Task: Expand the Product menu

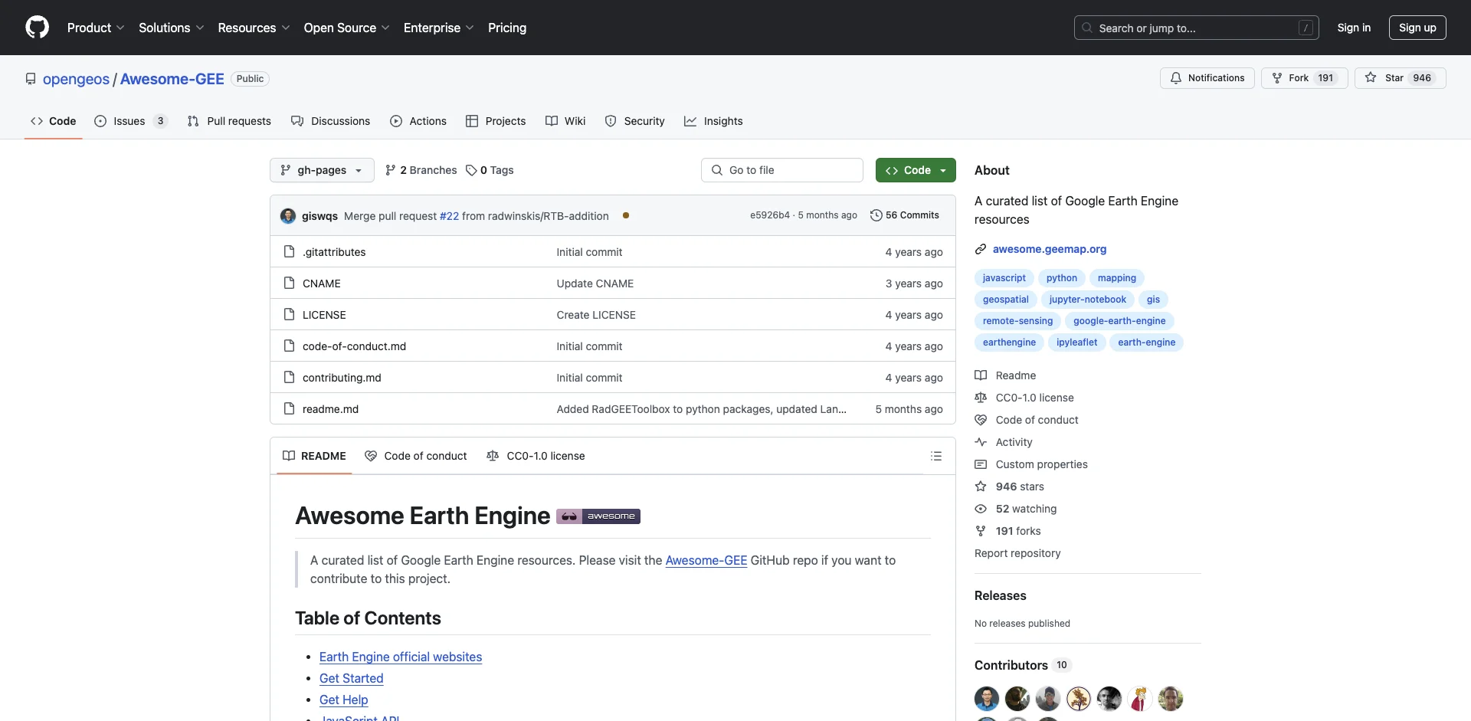Action: point(96,28)
